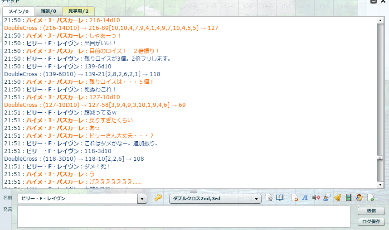This screenshot has width=389, height=230.
Task: Switch to the メイン/0 chat tab
Action: click(18, 11)
